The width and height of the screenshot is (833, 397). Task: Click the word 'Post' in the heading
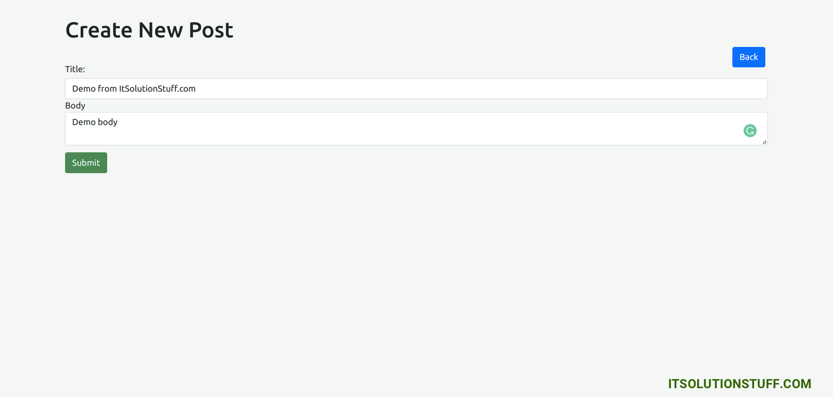tap(211, 30)
